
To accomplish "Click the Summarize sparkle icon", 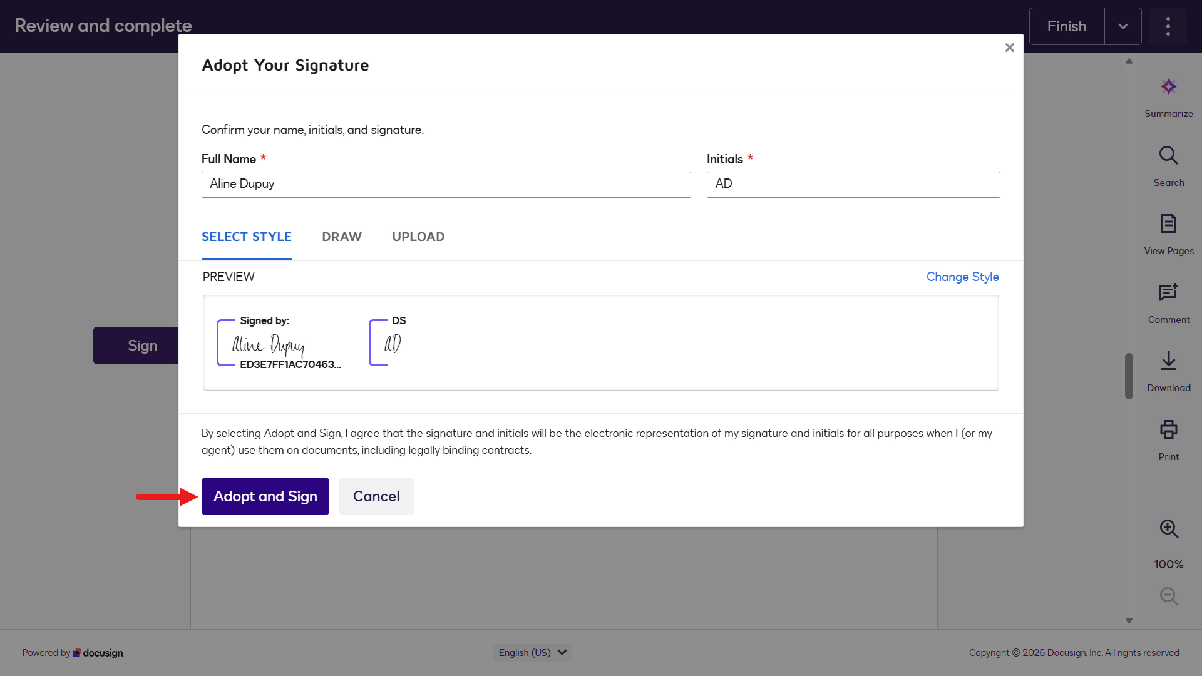I will 1168,86.
